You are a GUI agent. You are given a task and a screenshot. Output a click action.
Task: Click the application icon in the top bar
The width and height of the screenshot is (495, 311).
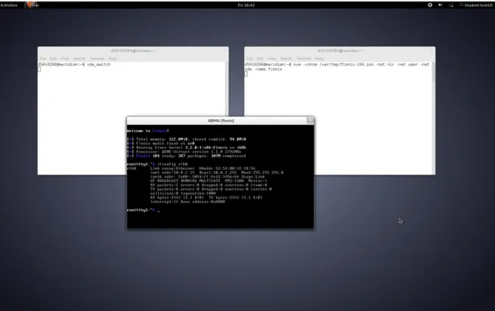32,4
